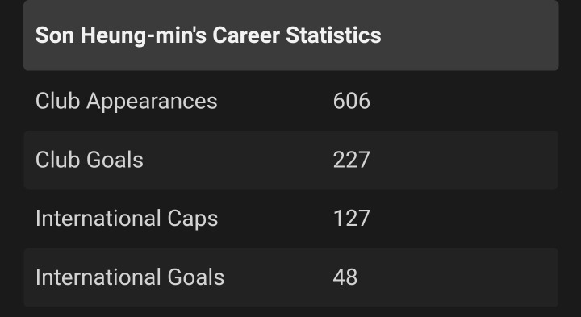Click the word Appearances in the first row

pos(152,102)
